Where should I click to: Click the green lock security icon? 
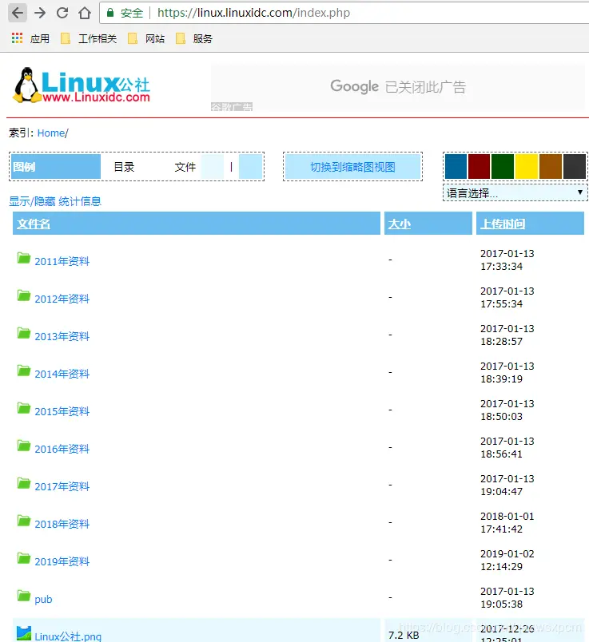click(109, 13)
